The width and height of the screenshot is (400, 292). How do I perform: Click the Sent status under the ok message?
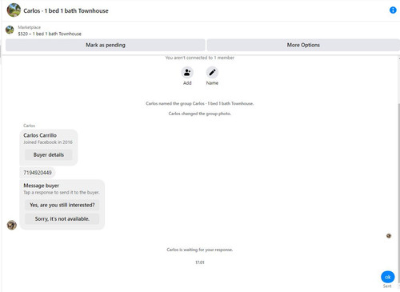387,286
